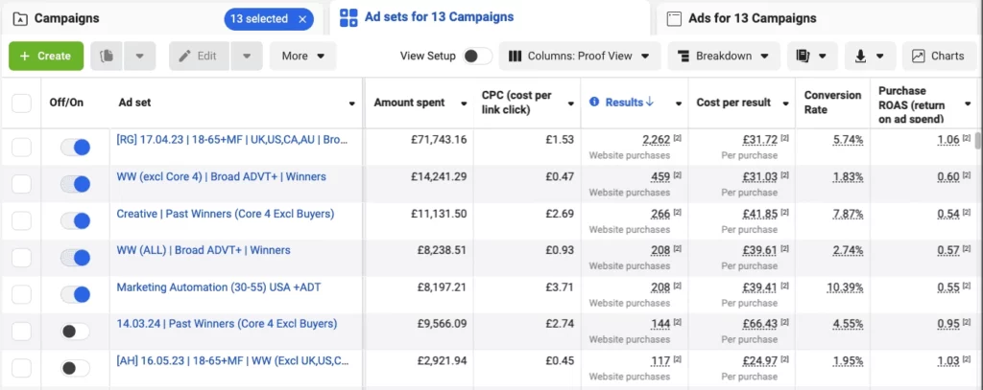
Task: Click the vertical scrollbar of the table
Action: (978, 141)
